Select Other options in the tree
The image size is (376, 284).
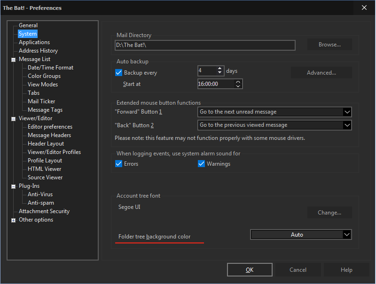pyautogui.click(x=36, y=220)
